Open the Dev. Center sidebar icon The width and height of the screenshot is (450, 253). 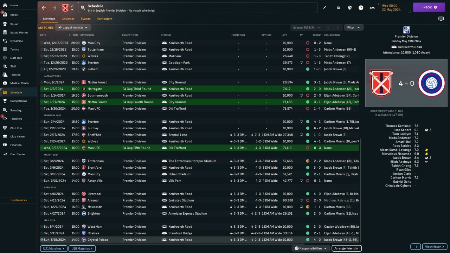tap(5, 154)
